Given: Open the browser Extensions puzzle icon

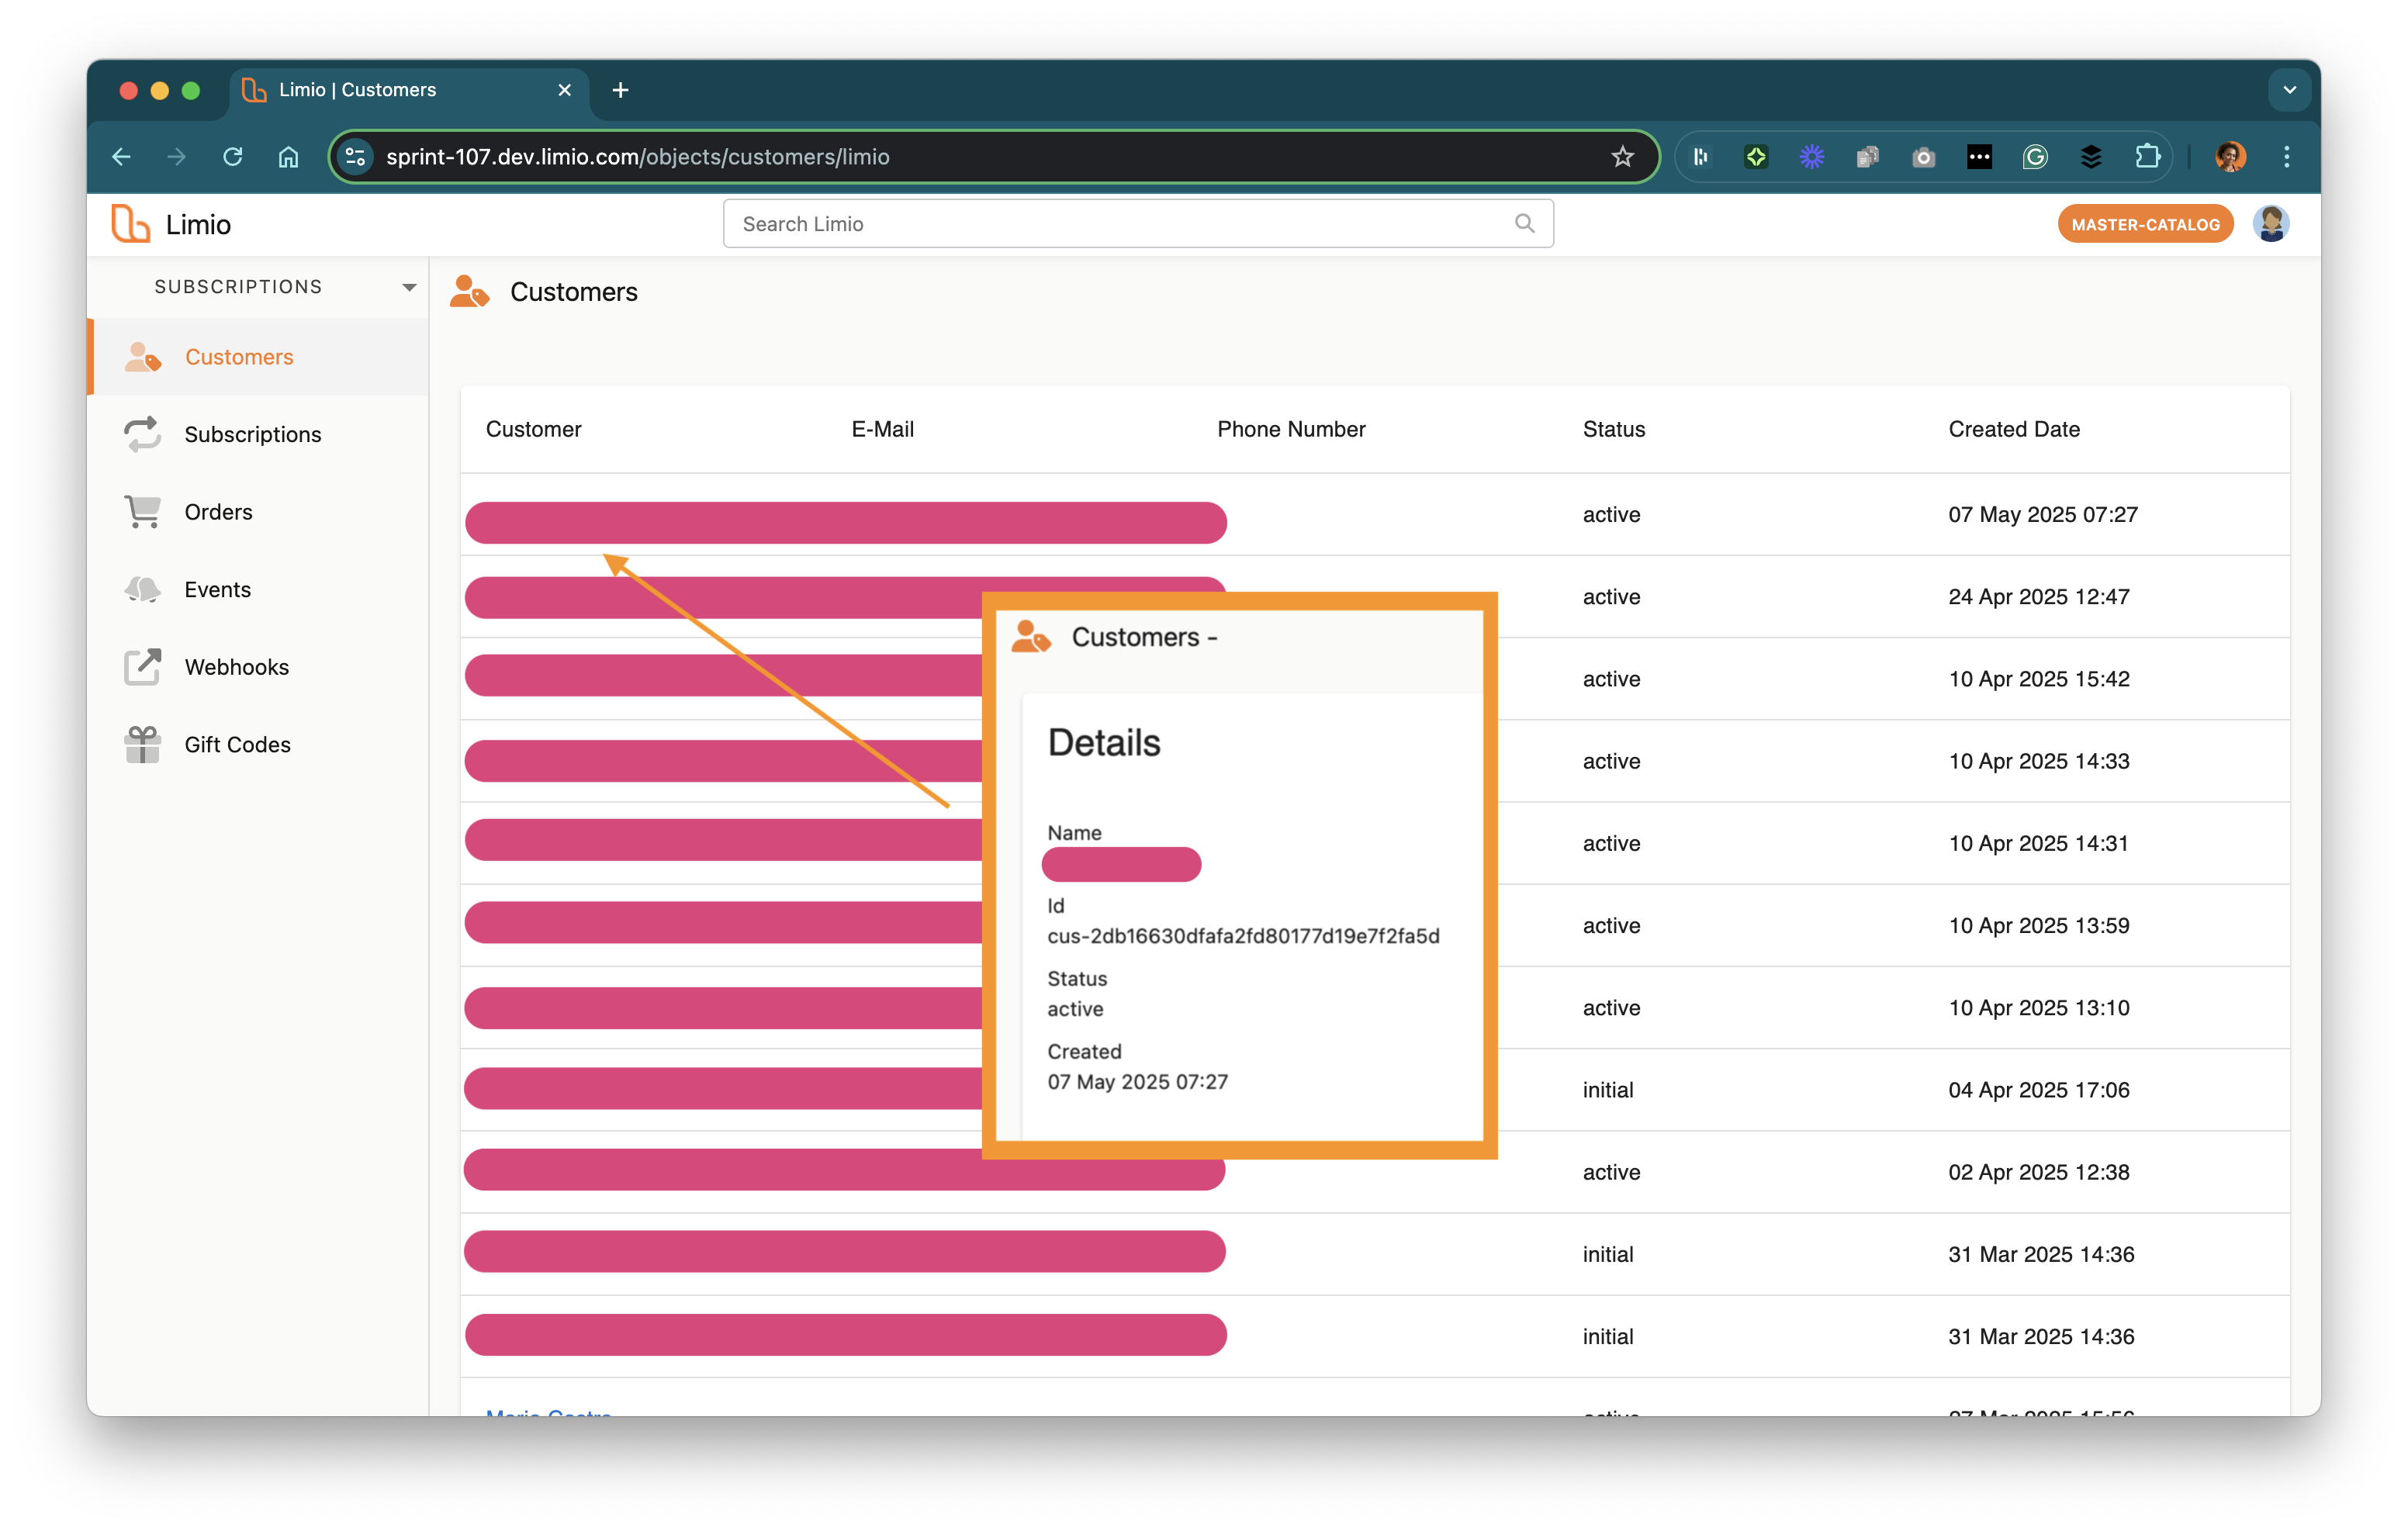Looking at the screenshot, I should click(2147, 157).
